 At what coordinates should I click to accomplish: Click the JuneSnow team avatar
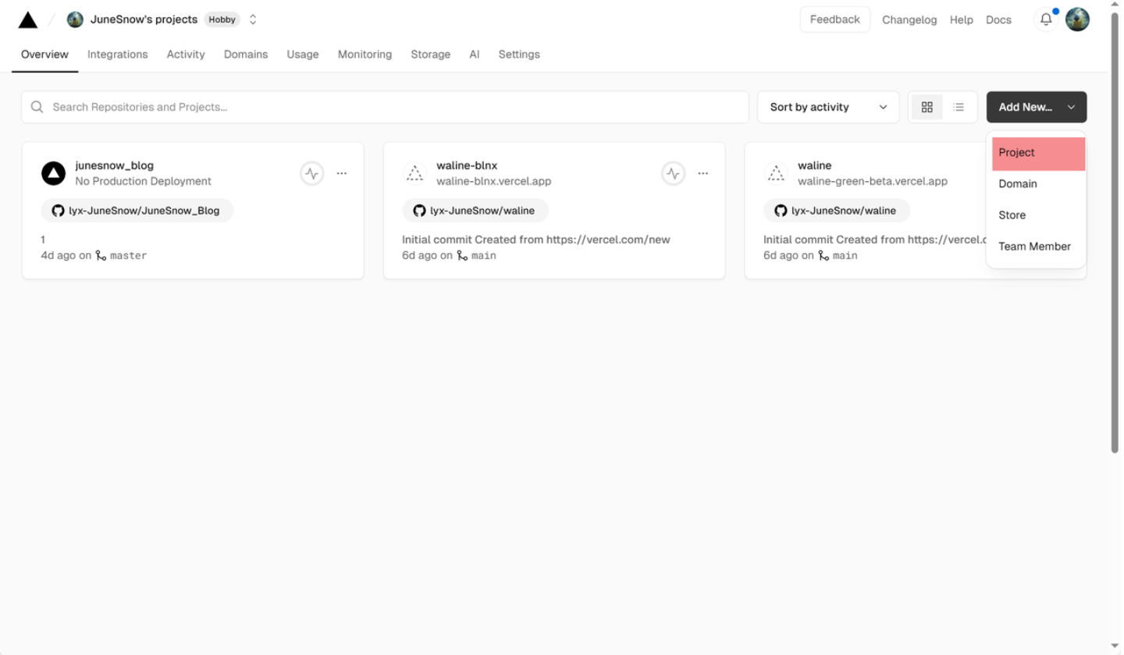click(x=75, y=20)
